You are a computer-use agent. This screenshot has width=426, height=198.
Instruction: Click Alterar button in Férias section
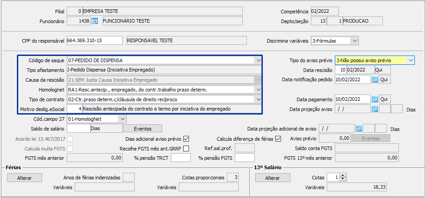click(24, 178)
